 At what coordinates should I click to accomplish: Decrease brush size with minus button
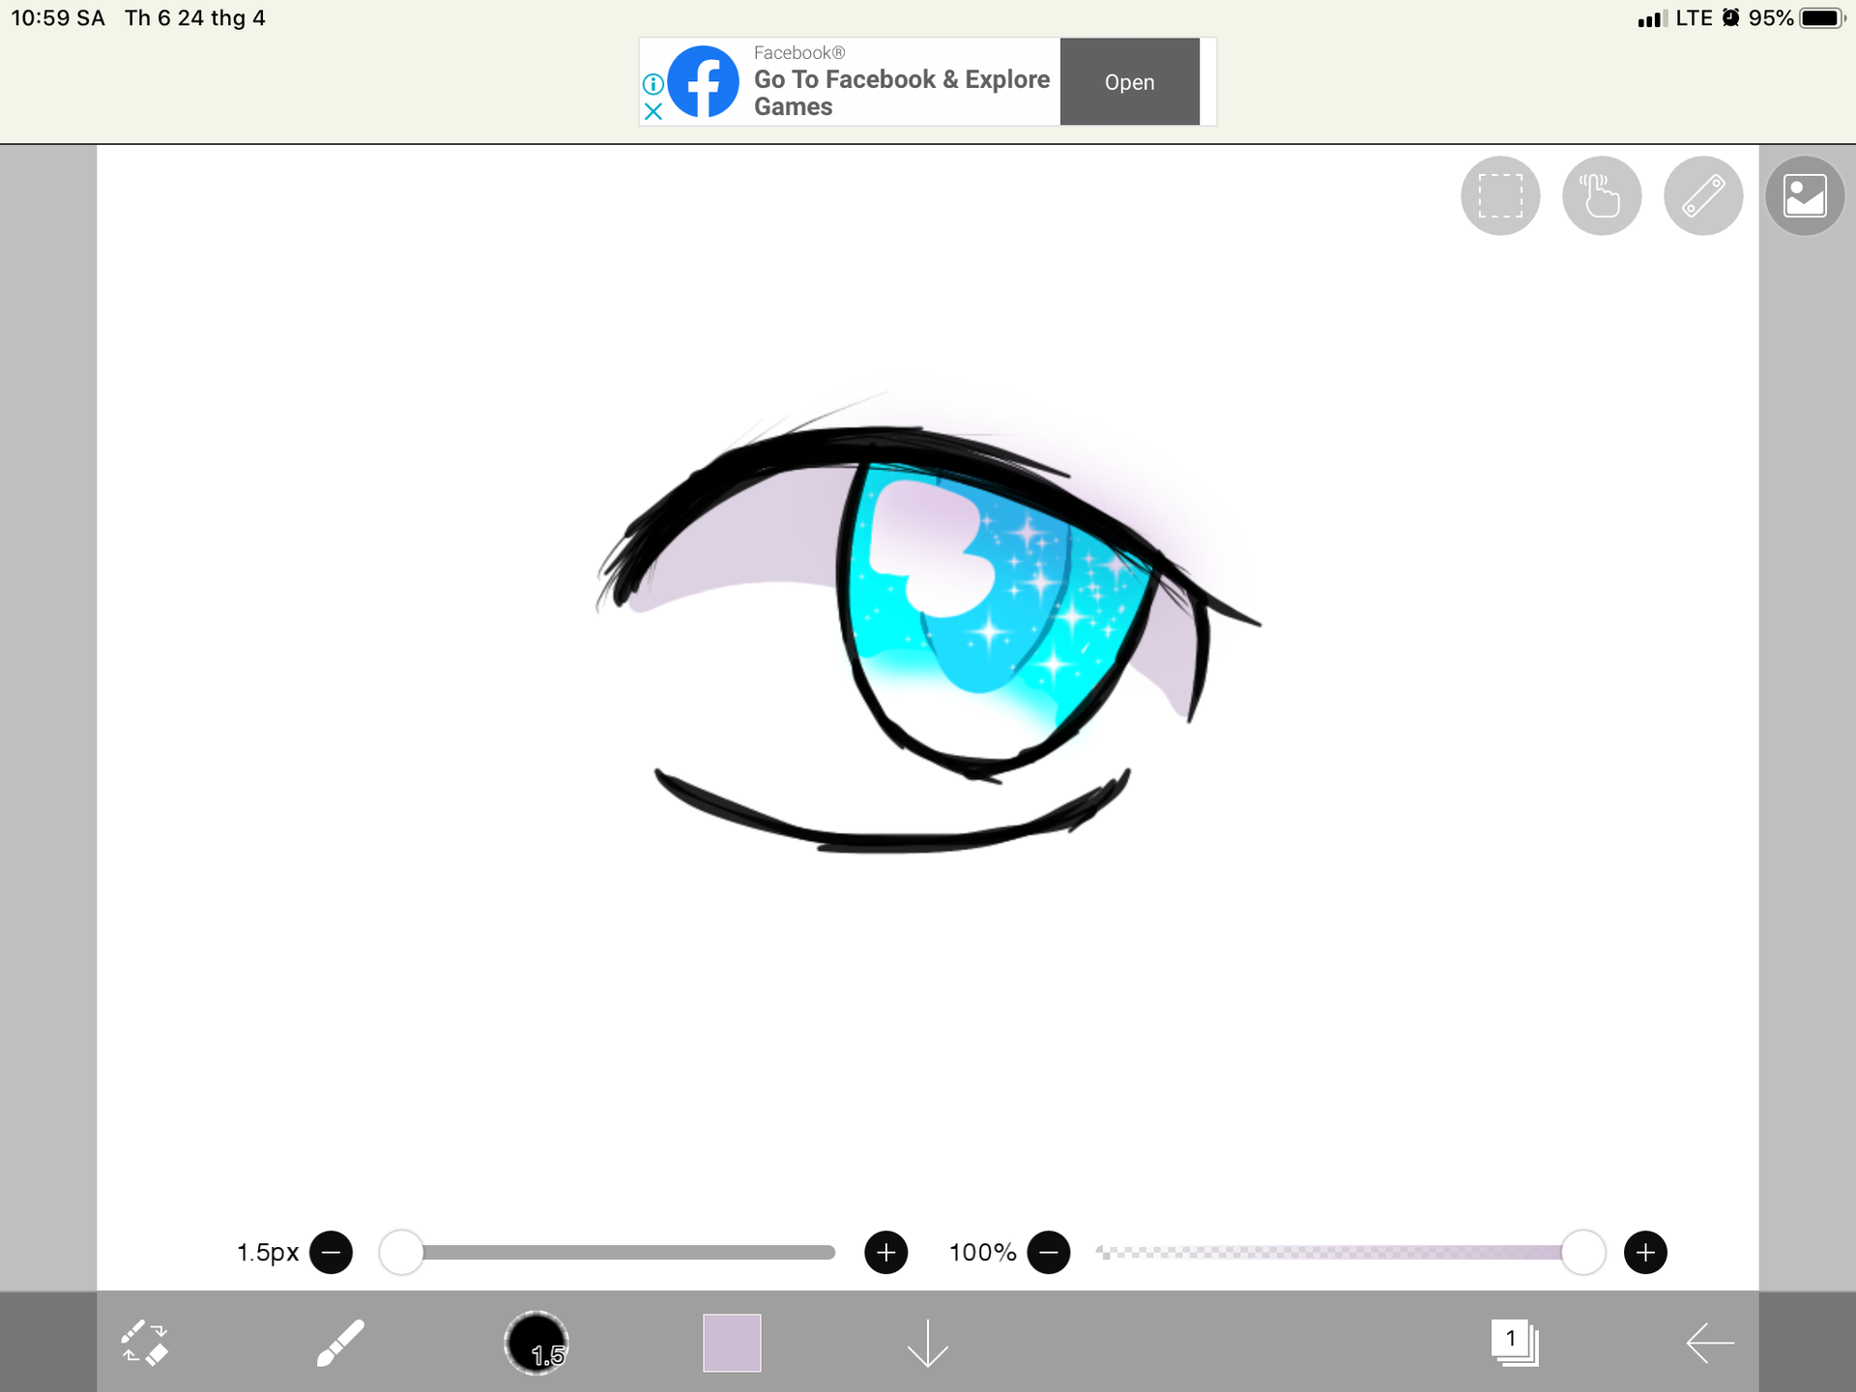(x=331, y=1253)
